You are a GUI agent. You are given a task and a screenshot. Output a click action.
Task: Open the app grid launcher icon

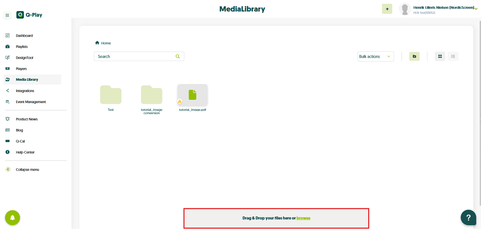[7, 15]
